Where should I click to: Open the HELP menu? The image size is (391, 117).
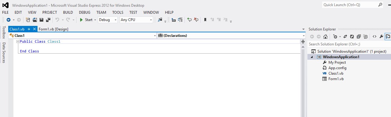[169, 12]
